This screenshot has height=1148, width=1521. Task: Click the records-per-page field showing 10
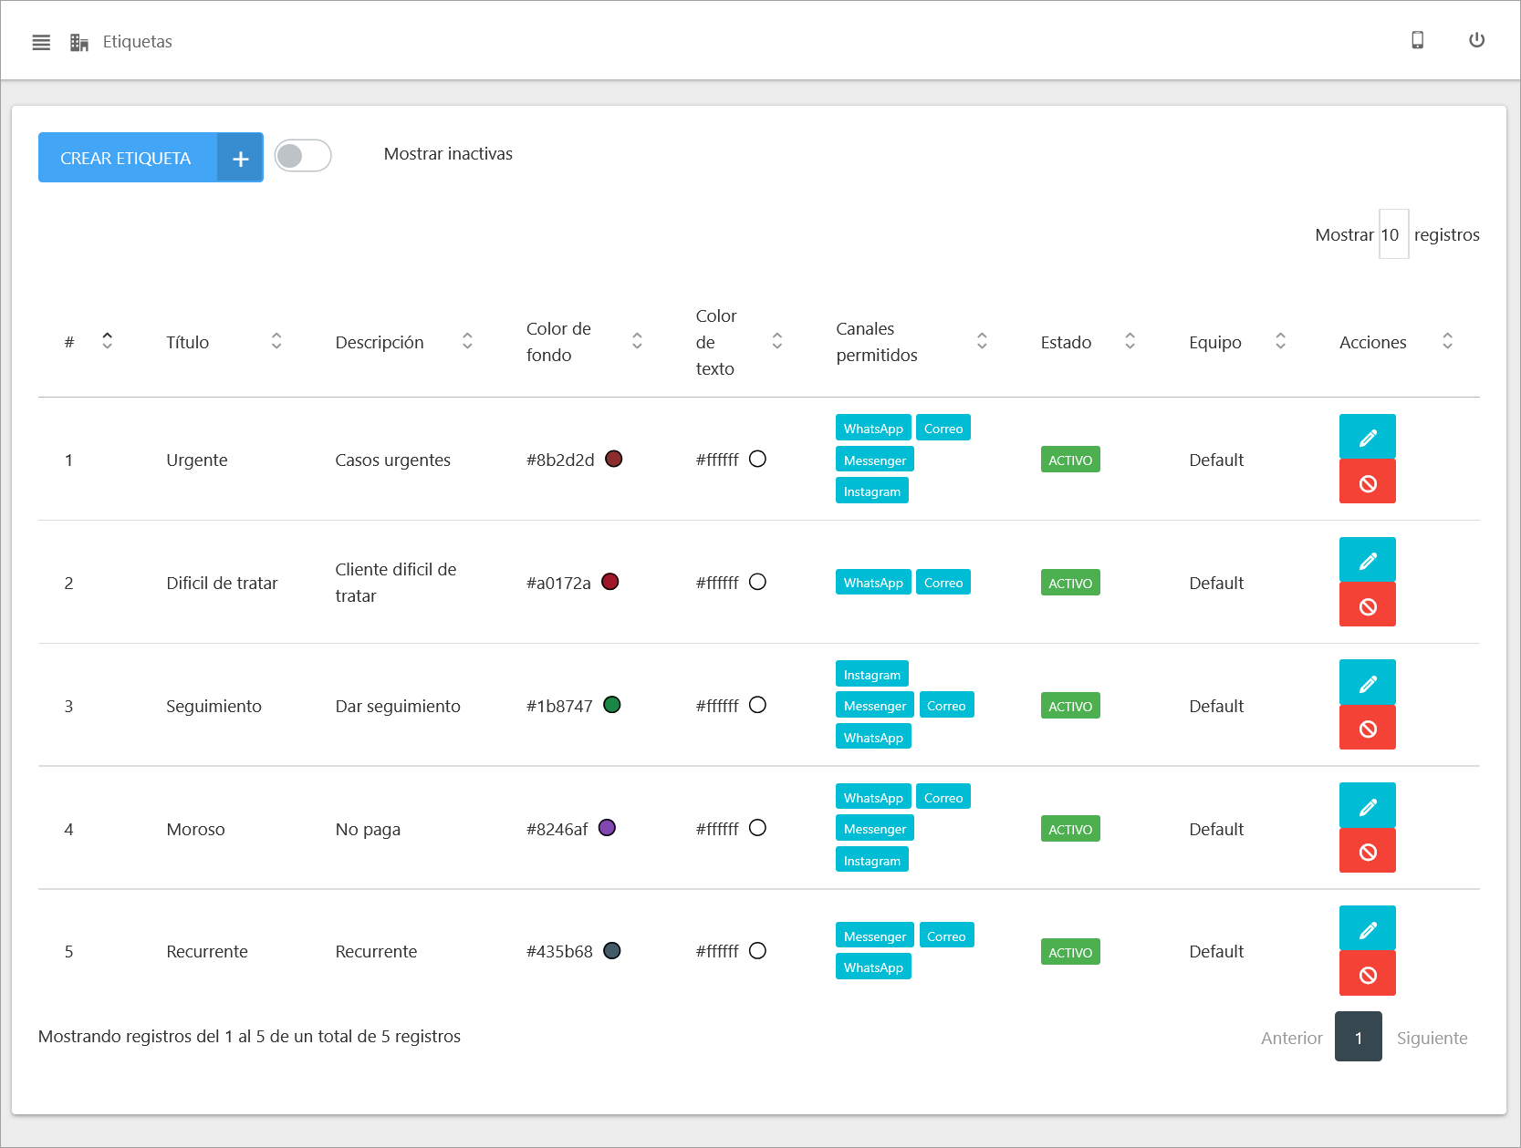(x=1392, y=234)
